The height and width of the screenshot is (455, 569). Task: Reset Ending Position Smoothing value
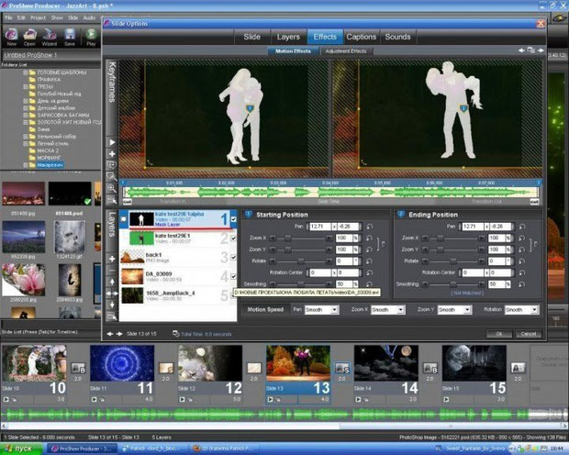click(522, 284)
